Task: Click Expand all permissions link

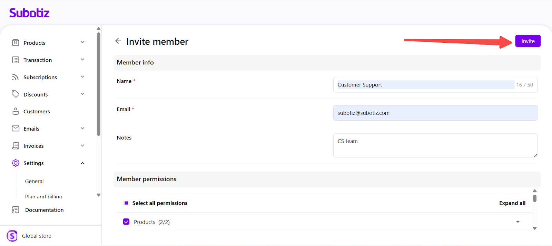Action: point(512,203)
